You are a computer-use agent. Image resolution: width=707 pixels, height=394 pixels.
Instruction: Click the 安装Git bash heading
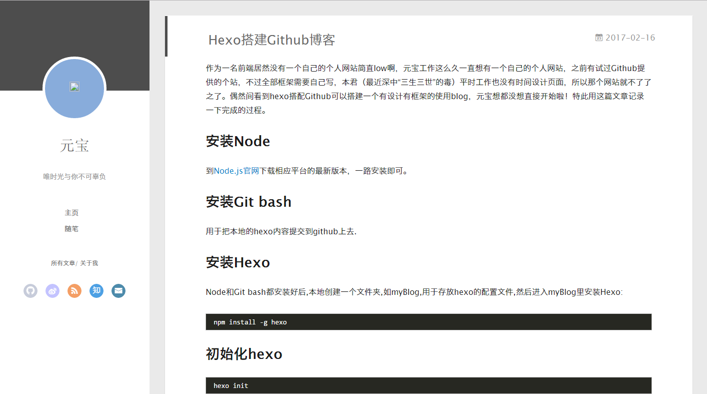[x=248, y=202]
